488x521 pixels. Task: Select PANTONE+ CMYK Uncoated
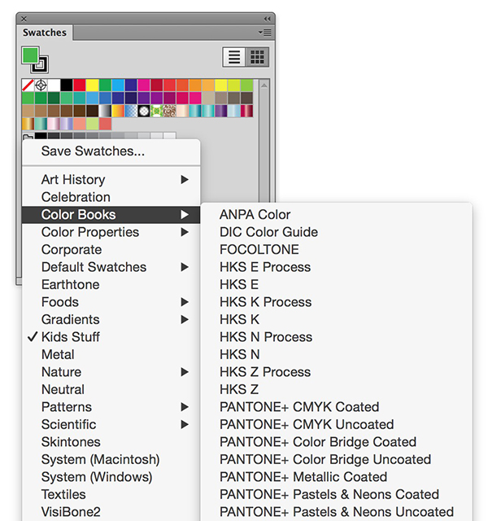coord(336,425)
